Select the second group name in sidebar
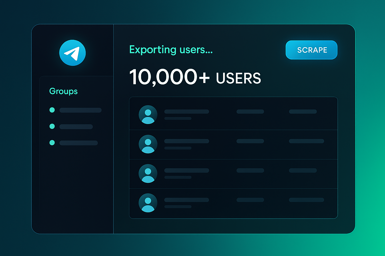This screenshot has width=385, height=256. 76,127
